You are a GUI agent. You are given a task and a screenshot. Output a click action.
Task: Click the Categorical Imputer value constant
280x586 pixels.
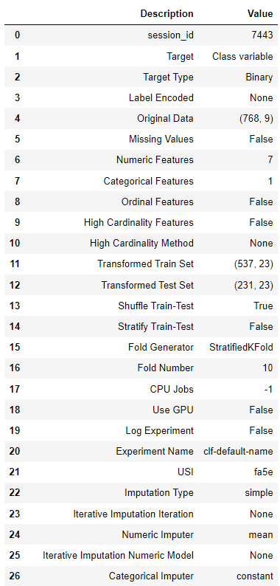click(255, 576)
